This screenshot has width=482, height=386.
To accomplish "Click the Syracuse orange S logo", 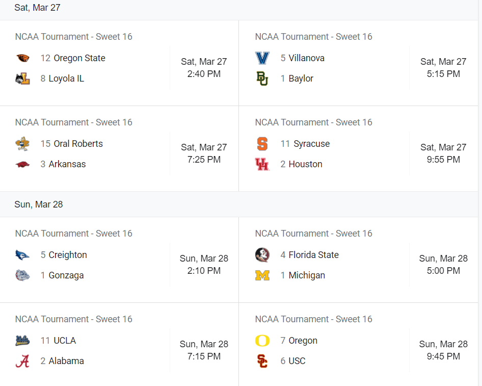I will pos(262,144).
